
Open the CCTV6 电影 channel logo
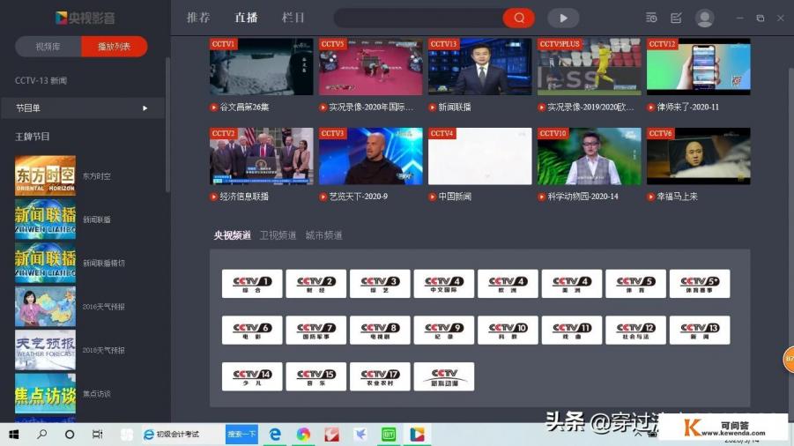252,330
